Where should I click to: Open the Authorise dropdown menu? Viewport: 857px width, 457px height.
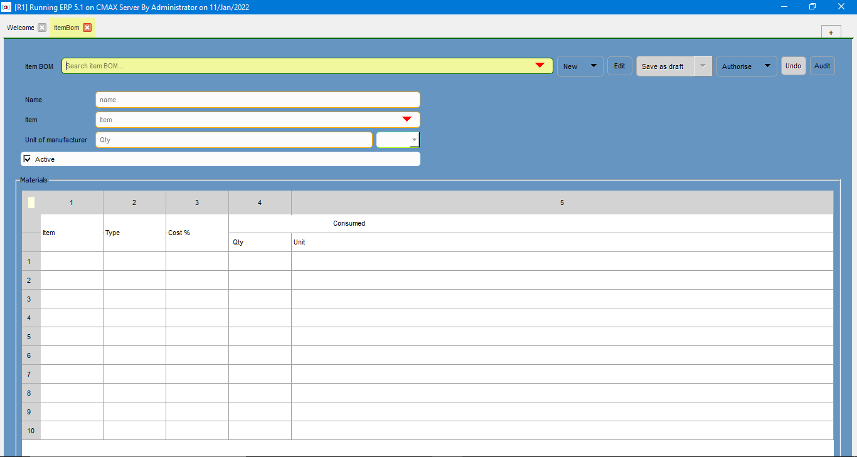coord(767,66)
